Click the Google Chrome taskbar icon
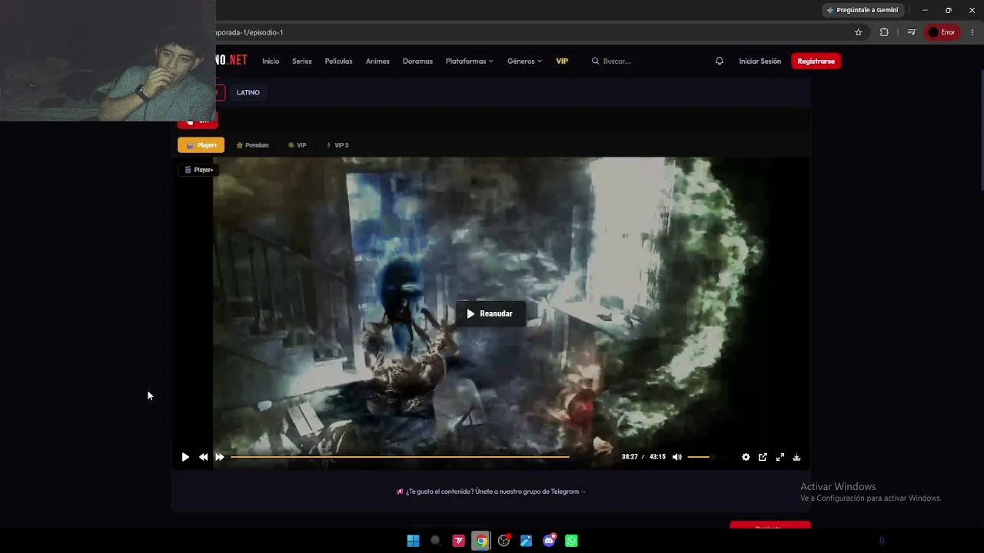This screenshot has width=984, height=553. (x=481, y=541)
